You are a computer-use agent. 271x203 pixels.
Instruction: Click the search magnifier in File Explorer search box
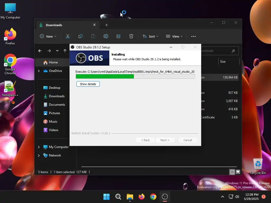233,51
